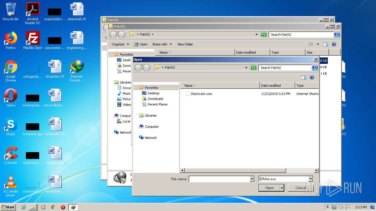The width and height of the screenshot is (376, 211).
Task: Select the Opera desktop shortcut
Action: coord(11,98)
